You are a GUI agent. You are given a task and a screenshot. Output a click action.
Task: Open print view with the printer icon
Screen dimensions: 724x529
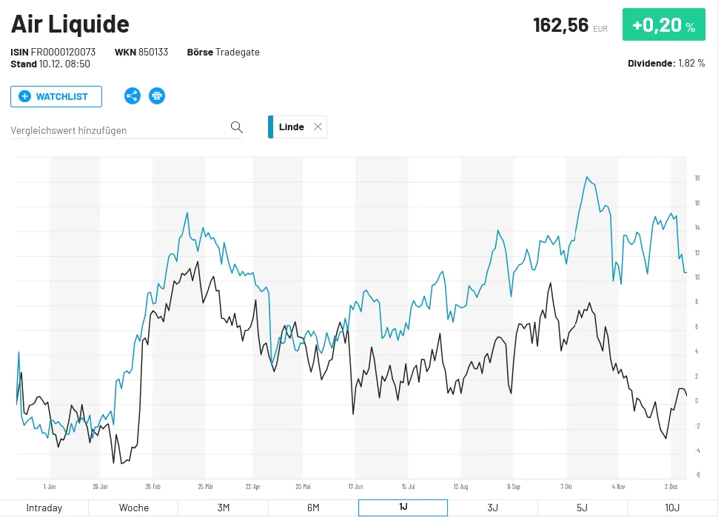point(156,95)
